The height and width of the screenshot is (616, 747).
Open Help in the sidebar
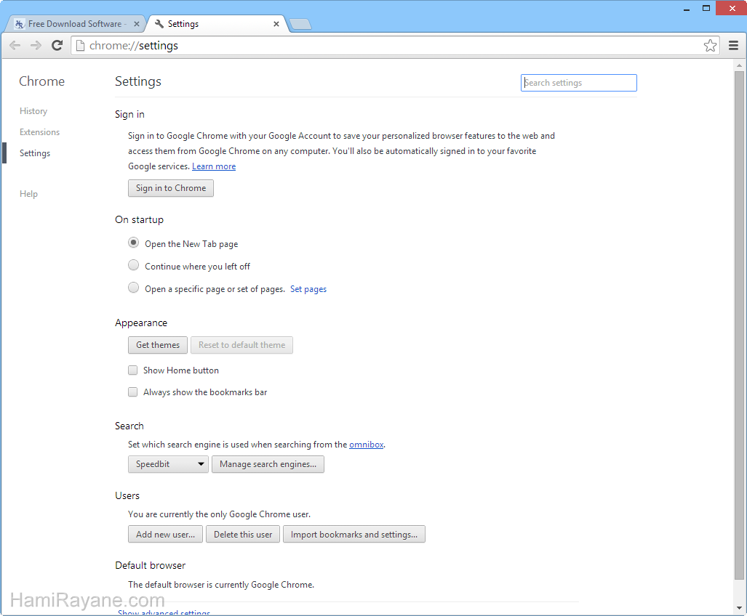28,194
